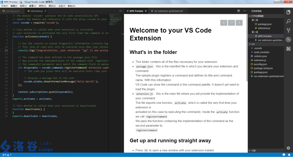Open the Explorer view in activity bar
293x157 pixels.
coord(288,12)
